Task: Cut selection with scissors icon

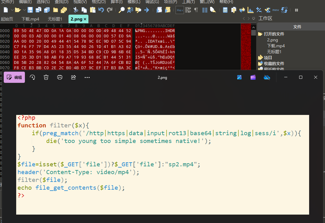Action: tap(76, 10)
